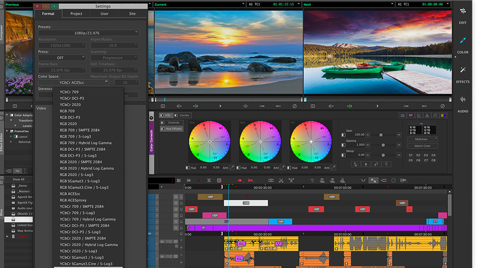Image resolution: width=477 pixels, height=268 pixels.
Task: Toggle the HSL group enable button
Action: coord(162,116)
